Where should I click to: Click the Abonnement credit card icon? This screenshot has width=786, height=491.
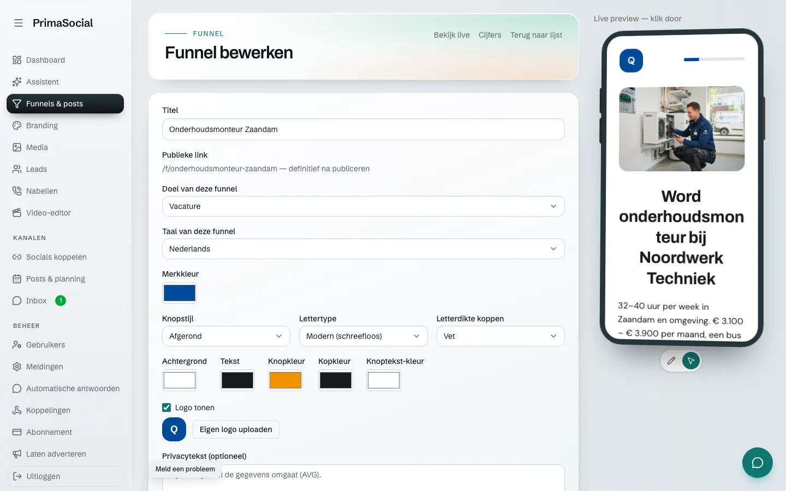point(17,432)
